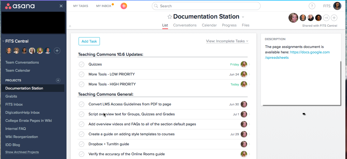347x159 pixels.
Task: Open the Google Docs spreadsheet link
Action: point(310,52)
